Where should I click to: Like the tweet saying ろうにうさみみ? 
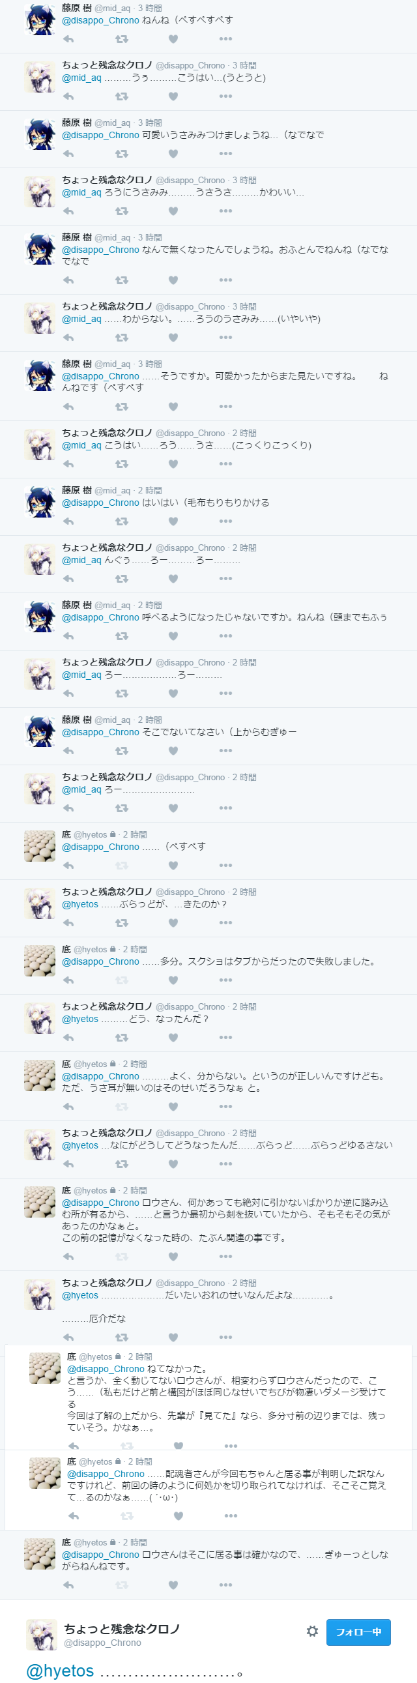tap(173, 212)
